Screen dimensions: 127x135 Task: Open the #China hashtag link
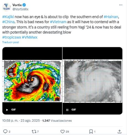(x=8, y=22)
